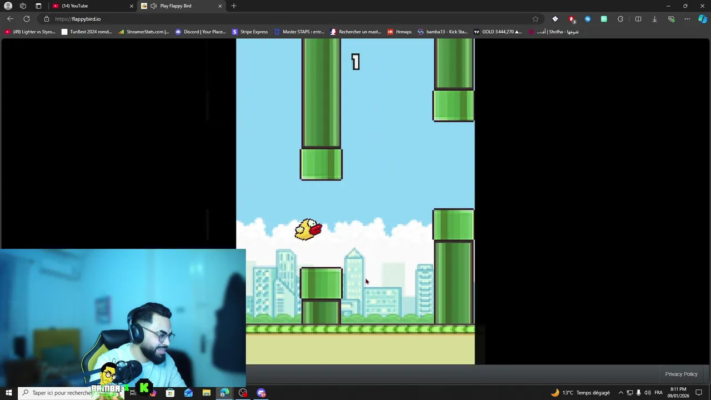Reload the current page
711x400 pixels.
click(27, 19)
